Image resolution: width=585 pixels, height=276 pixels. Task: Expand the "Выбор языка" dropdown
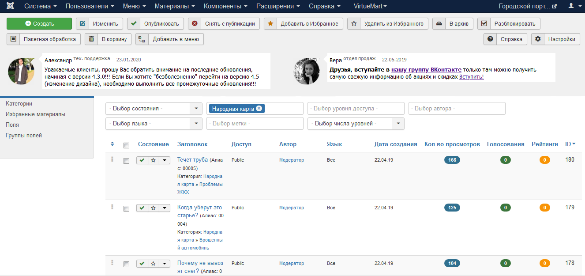pos(154,124)
